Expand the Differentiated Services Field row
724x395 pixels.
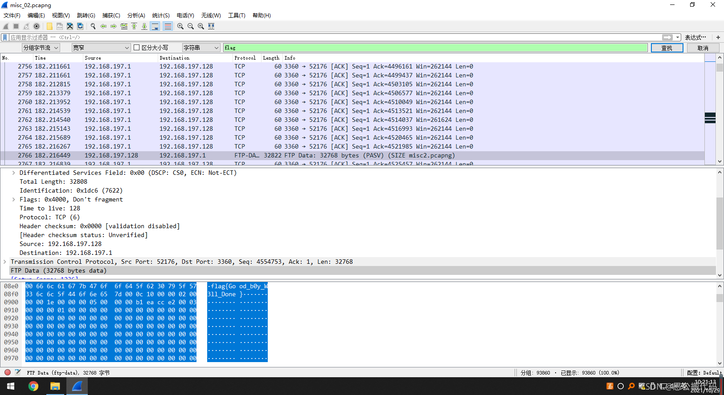[13, 173]
